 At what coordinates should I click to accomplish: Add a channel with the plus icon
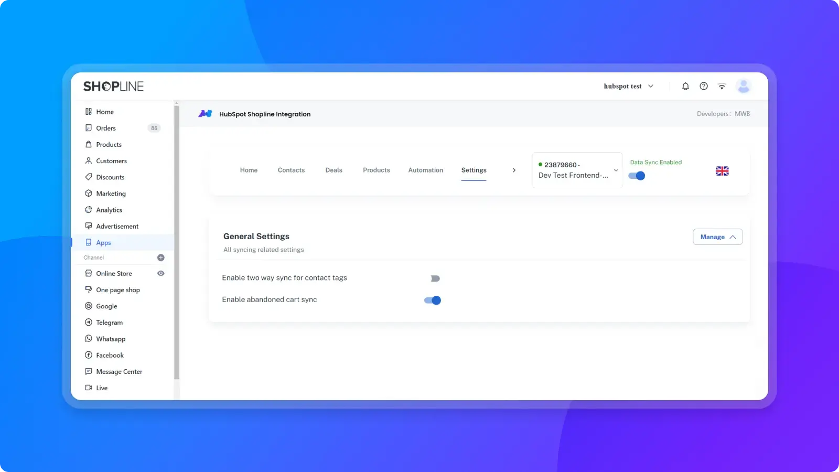point(161,258)
